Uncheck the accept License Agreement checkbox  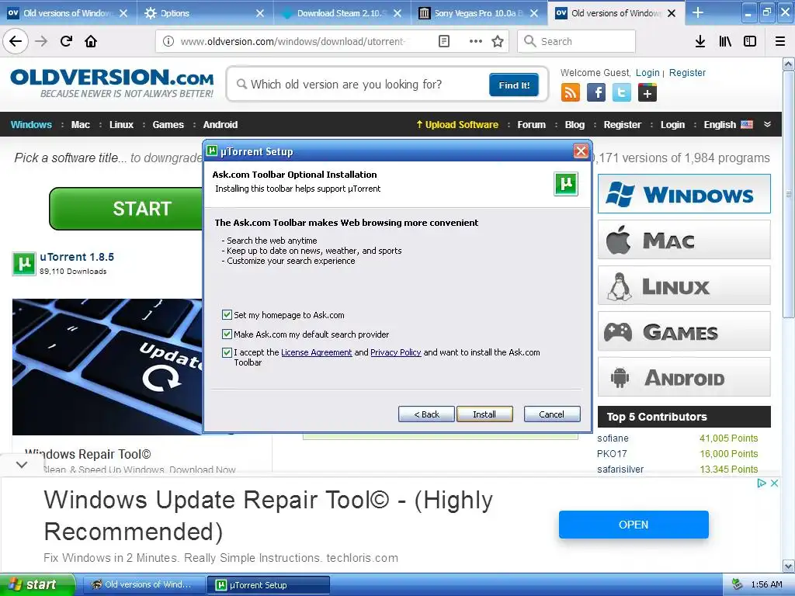[x=227, y=352]
